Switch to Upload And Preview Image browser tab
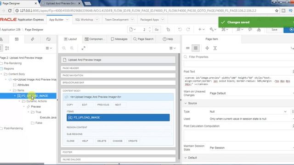 [x=61, y=3]
